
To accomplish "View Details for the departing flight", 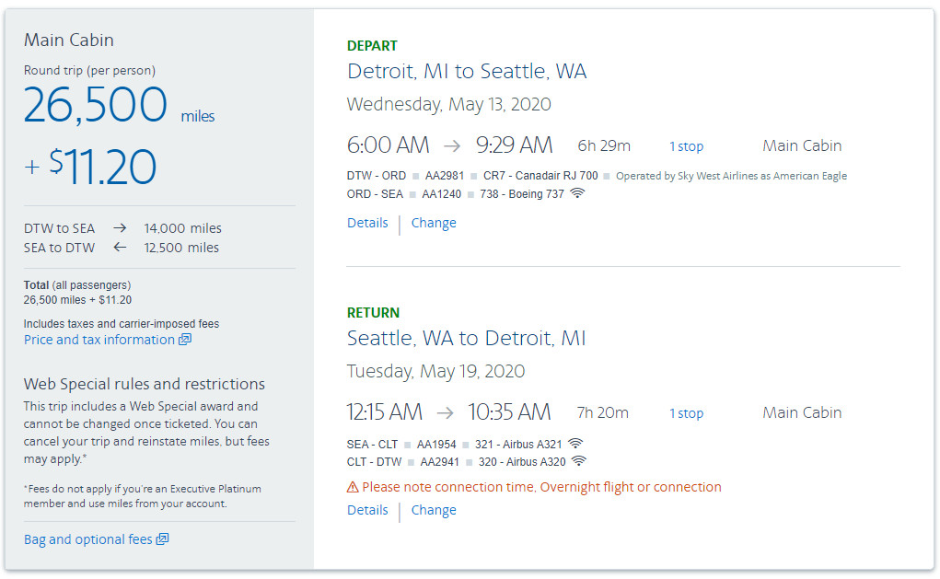I will [x=367, y=223].
